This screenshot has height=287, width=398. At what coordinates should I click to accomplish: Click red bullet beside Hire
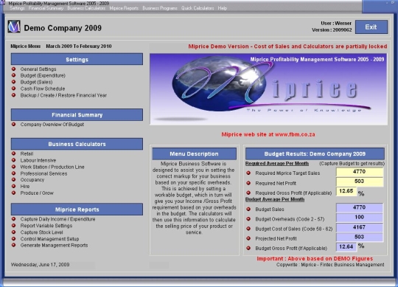[x=14, y=186]
